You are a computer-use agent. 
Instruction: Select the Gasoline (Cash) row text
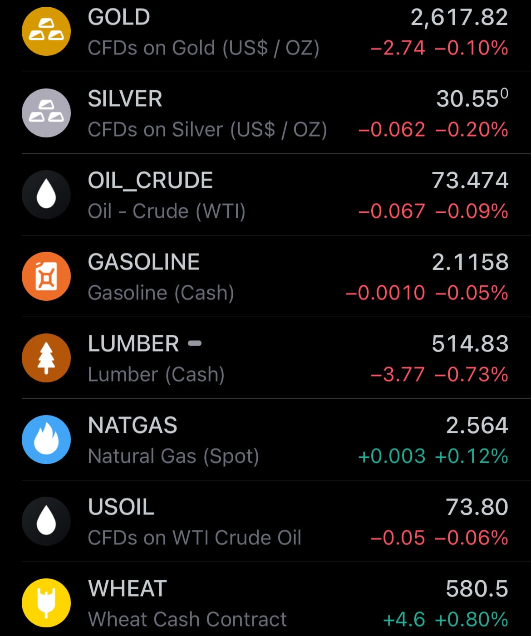pyautogui.click(x=161, y=293)
